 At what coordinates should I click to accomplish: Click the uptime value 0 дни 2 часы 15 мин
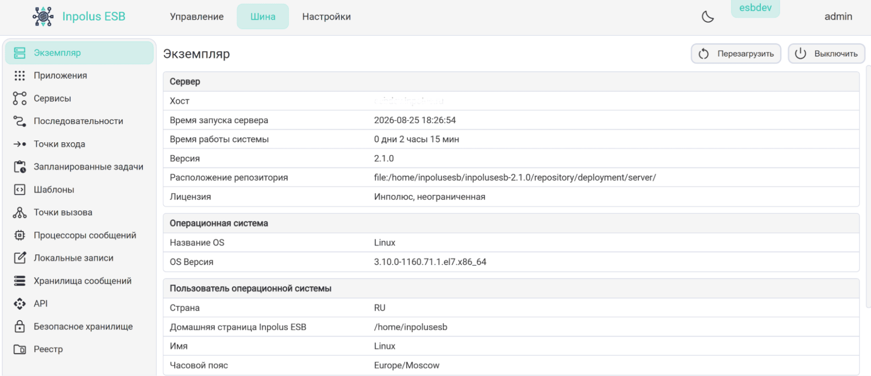tap(416, 139)
